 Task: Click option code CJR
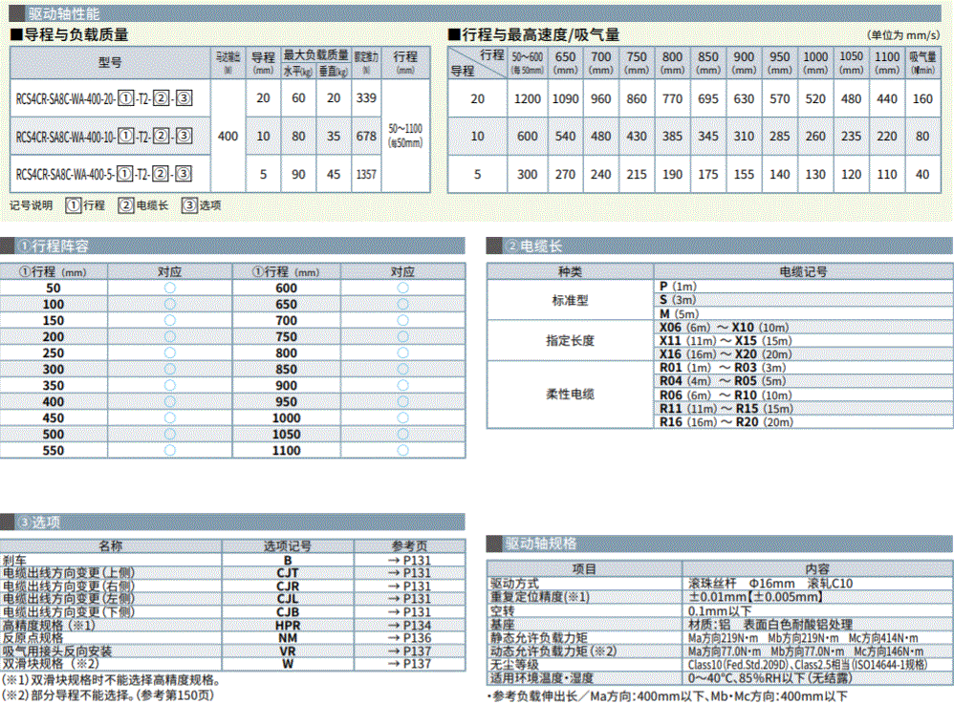288,587
